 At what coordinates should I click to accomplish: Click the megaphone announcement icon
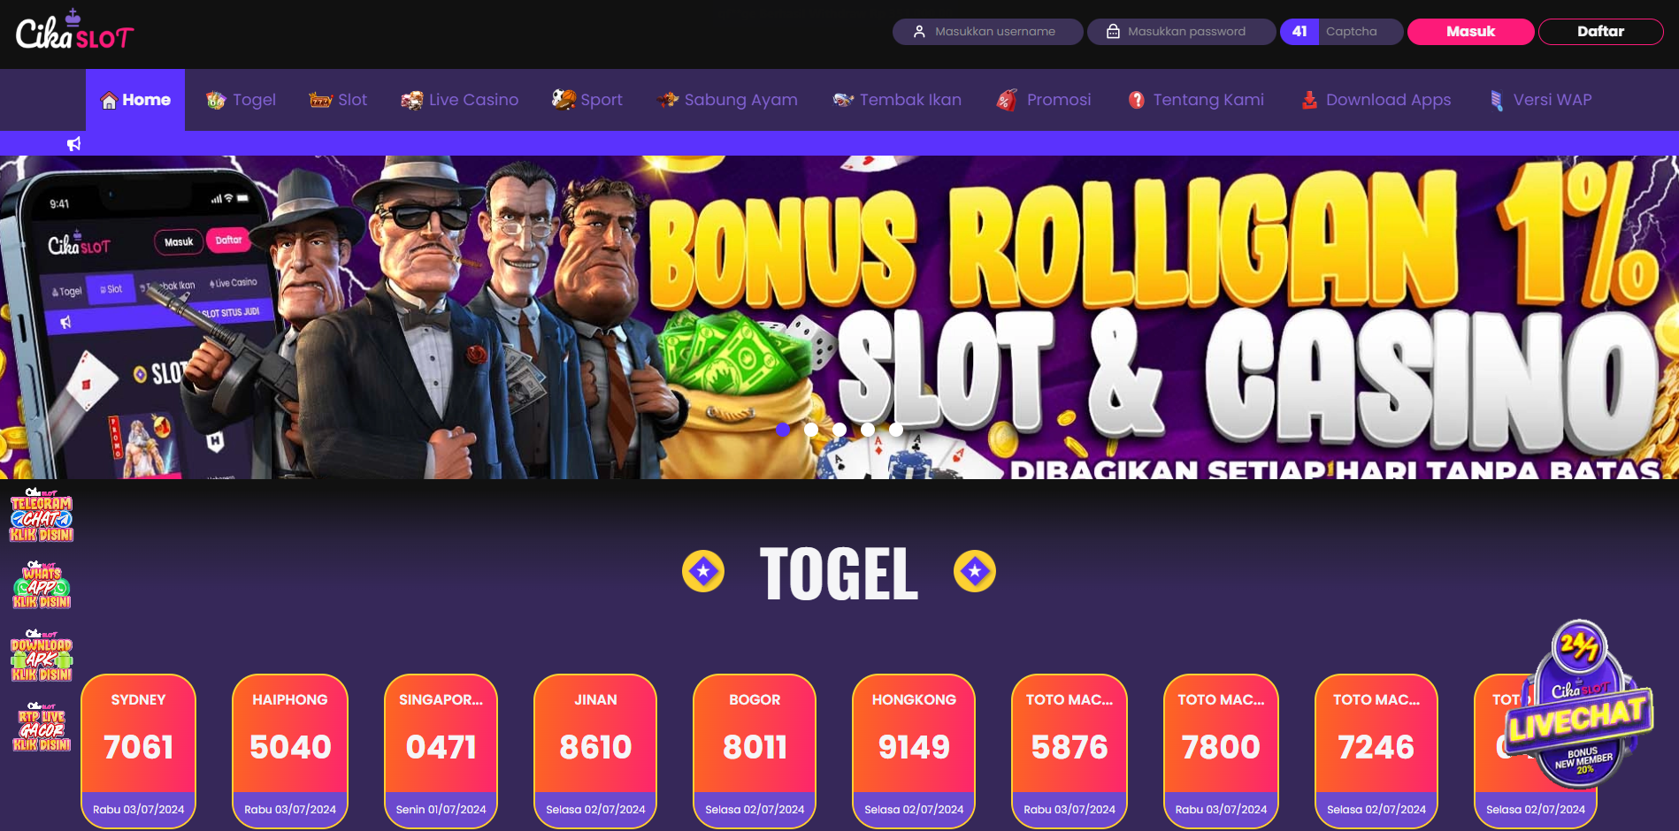point(74,143)
